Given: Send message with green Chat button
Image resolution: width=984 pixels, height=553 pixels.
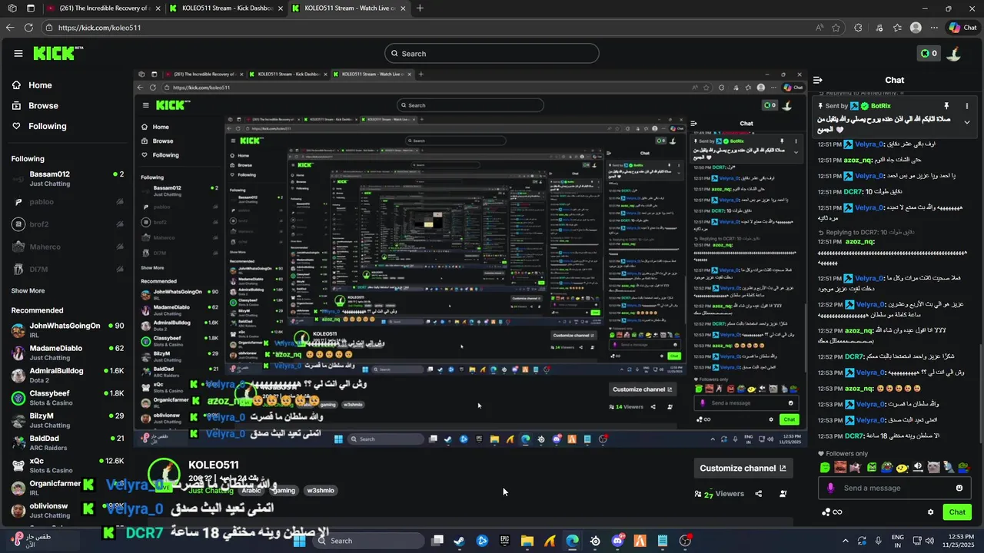Looking at the screenshot, I should pyautogui.click(x=957, y=512).
